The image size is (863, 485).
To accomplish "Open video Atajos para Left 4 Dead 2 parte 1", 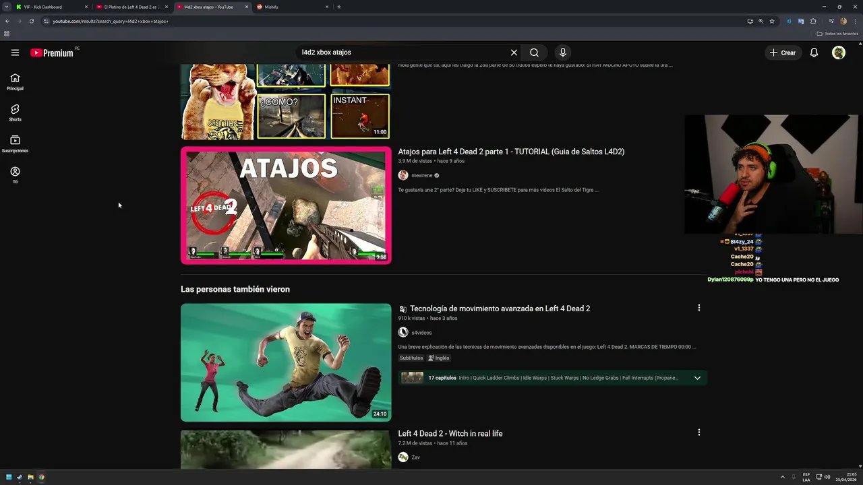I will pos(511,152).
